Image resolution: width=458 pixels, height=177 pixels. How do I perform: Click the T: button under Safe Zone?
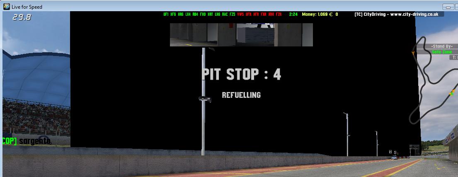[x=453, y=57]
